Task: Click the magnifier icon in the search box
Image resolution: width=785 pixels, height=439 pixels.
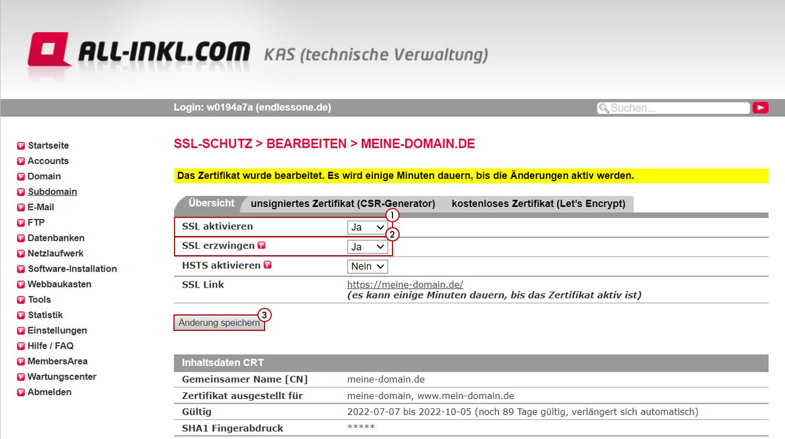Action: tap(604, 108)
